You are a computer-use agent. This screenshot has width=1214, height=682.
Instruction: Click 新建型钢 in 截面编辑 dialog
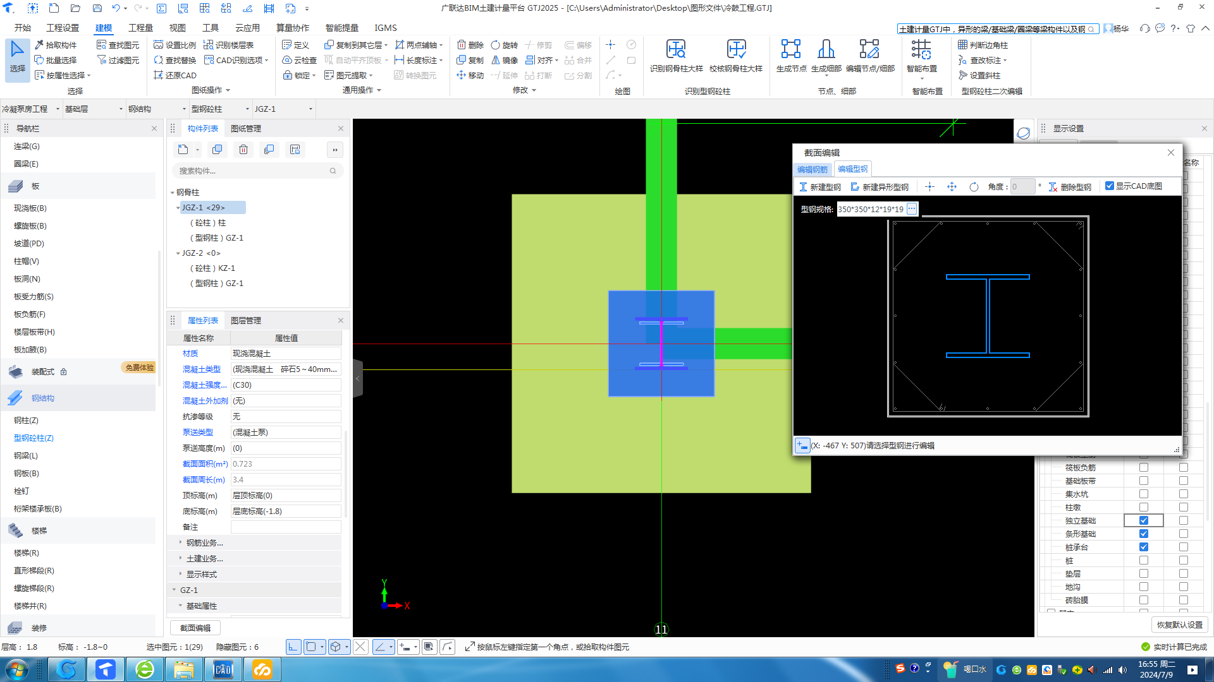(x=820, y=187)
